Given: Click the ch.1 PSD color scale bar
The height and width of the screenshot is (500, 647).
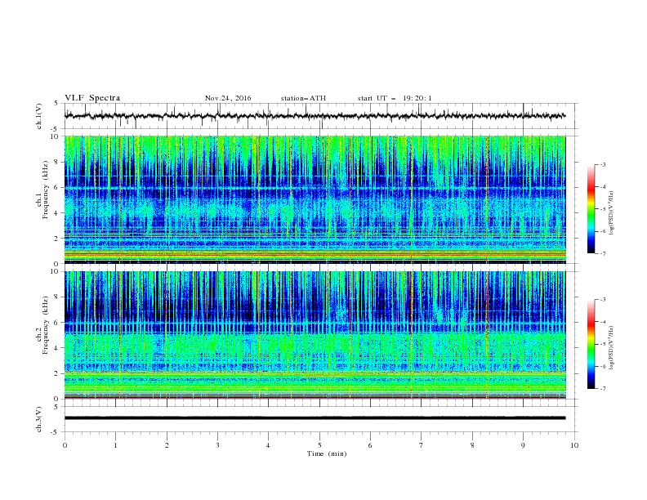Looking at the screenshot, I should coord(591,209).
